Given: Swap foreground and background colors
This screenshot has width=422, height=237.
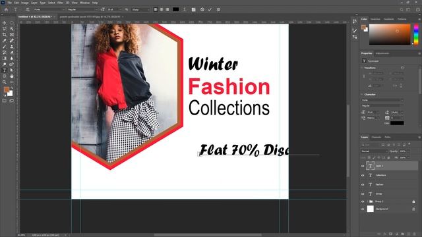Looking at the screenshot, I should [x=12, y=88].
